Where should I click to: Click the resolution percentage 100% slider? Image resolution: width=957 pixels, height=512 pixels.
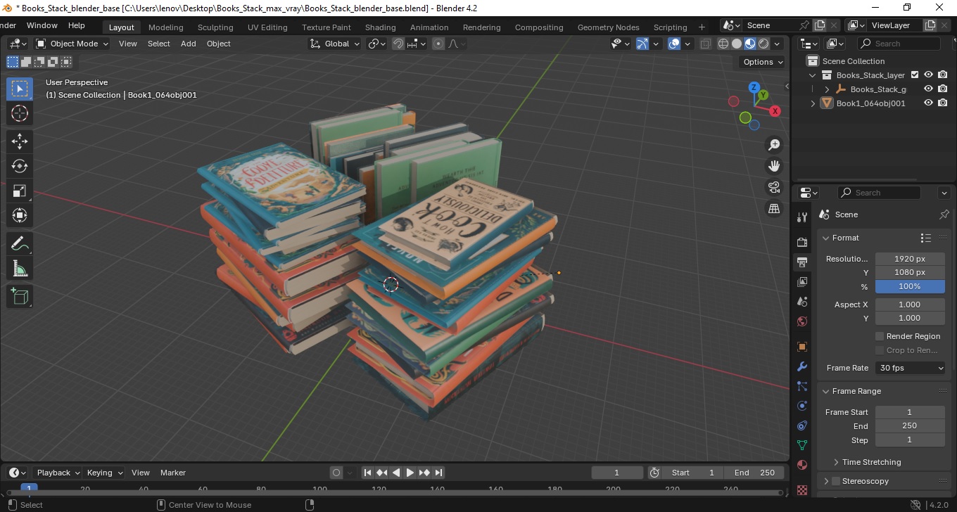910,286
